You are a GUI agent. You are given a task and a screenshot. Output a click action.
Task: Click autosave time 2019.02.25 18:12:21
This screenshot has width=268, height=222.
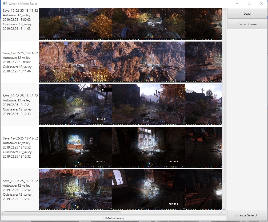[x=17, y=105]
